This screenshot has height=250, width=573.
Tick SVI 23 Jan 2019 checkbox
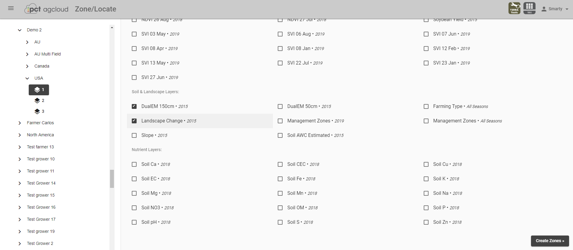tap(426, 63)
